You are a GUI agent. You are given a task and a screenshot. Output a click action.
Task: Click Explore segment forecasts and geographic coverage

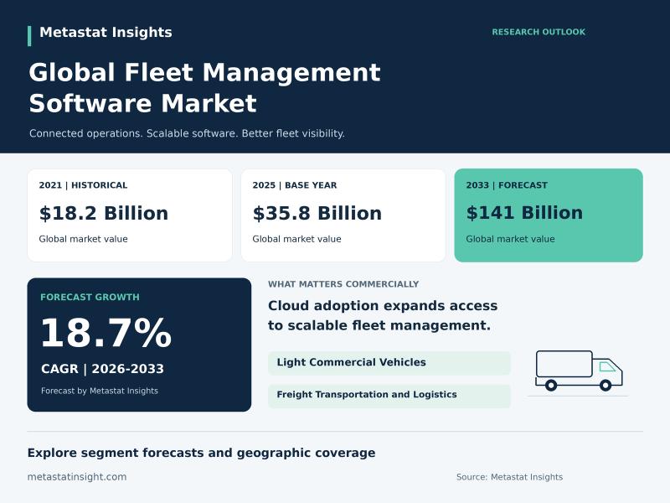click(x=201, y=453)
